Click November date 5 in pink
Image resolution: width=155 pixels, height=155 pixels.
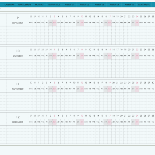coord(55,83)
